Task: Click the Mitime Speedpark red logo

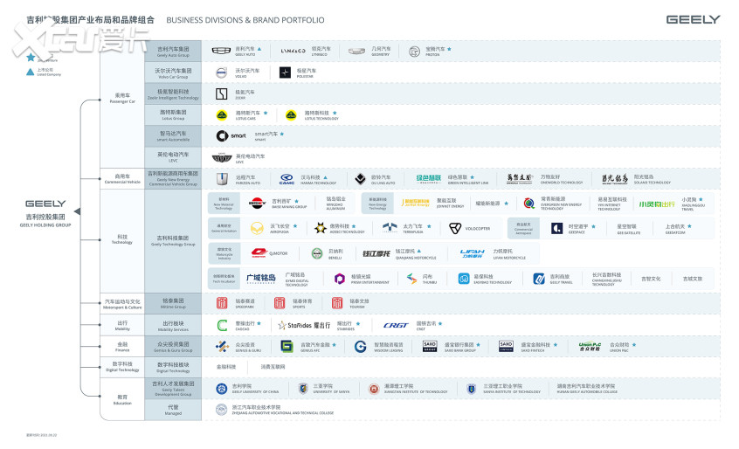Action: [222, 303]
